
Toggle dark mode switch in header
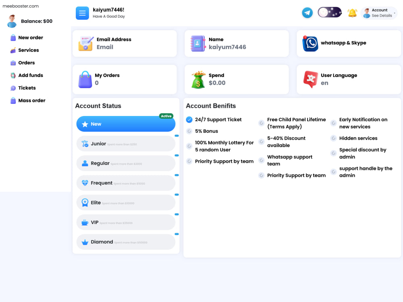pos(330,12)
